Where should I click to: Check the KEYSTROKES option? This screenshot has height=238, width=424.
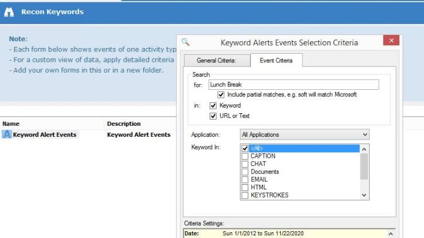pyautogui.click(x=245, y=195)
